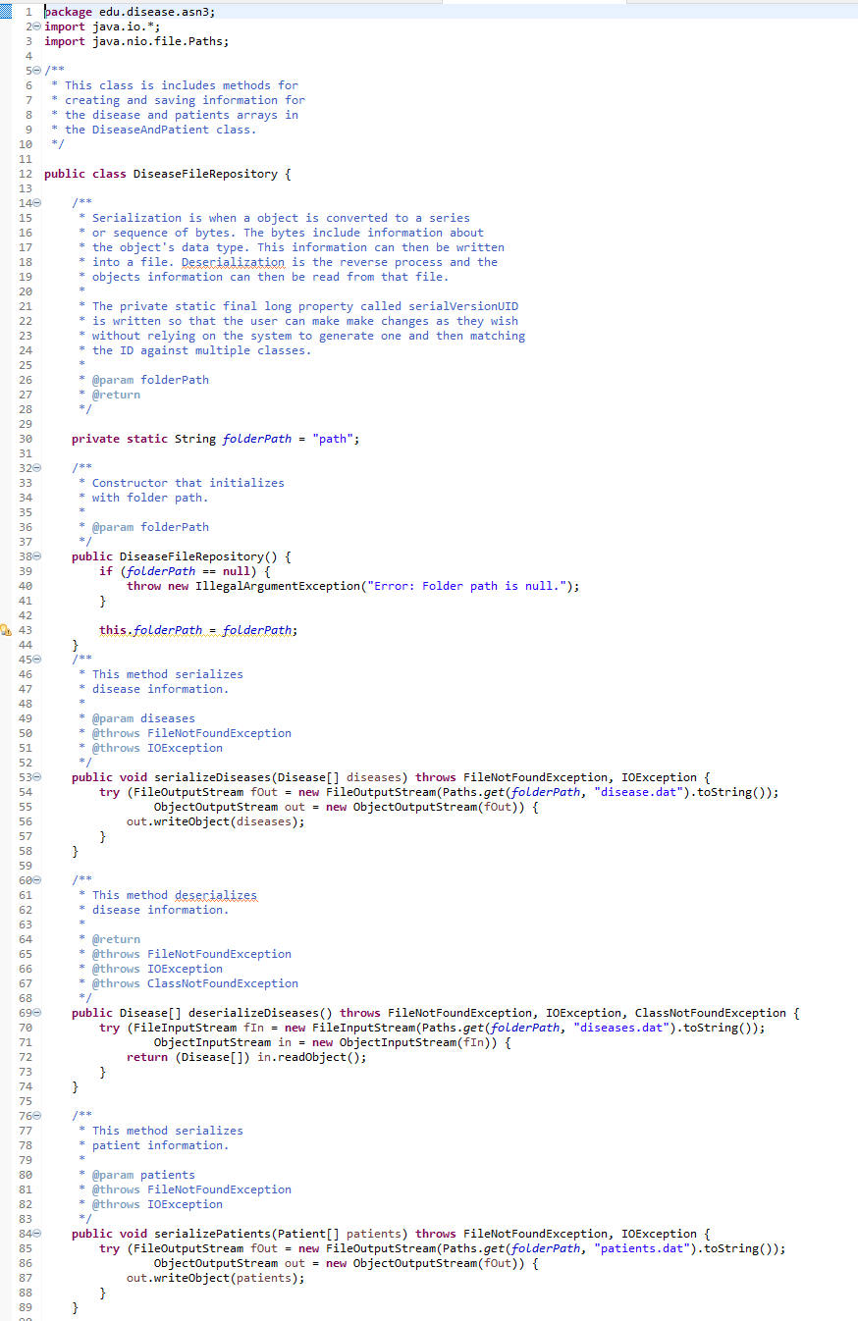The image size is (858, 1321).
Task: Select the misspelled word deserializes on line 61
Action: click(x=216, y=895)
